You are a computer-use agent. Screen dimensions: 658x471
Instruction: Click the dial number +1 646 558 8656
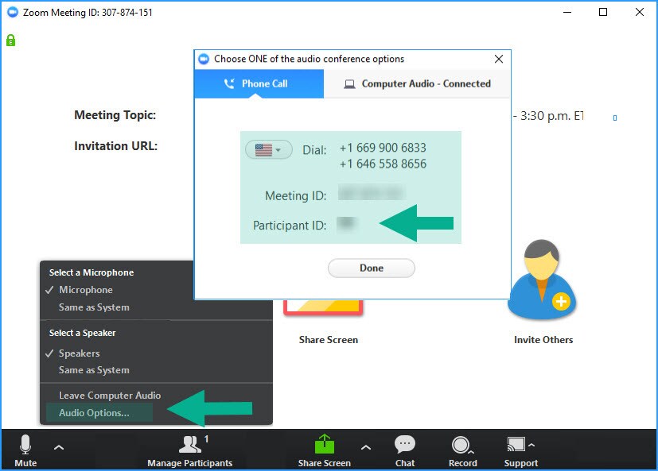(383, 164)
